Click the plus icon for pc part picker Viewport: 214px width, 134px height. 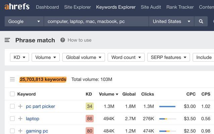pos(20,106)
